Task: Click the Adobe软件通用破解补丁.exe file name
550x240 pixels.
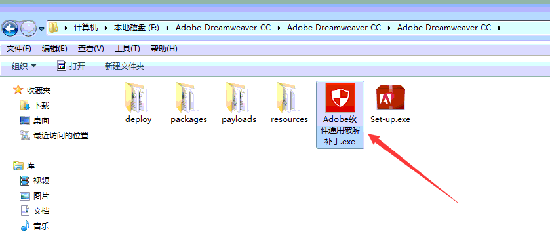Action: [340, 130]
